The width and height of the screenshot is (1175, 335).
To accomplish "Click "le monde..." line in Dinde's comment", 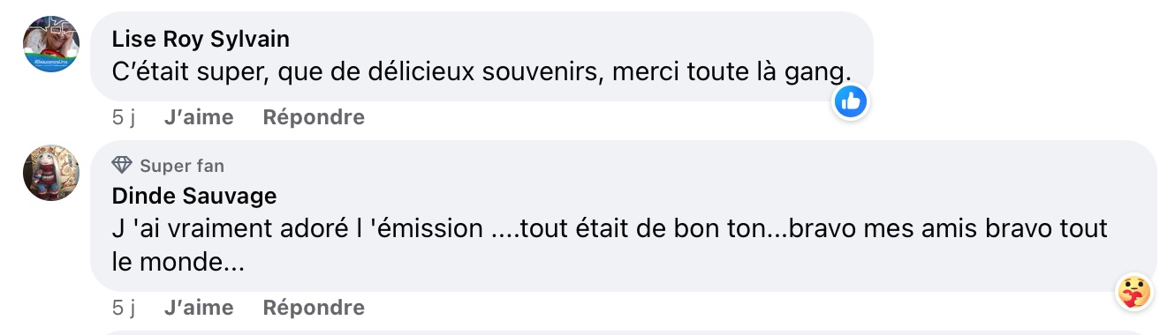I will [x=178, y=262].
